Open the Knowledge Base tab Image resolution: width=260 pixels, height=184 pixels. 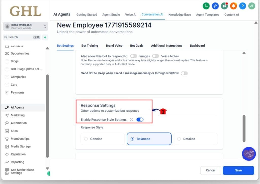tap(180, 15)
